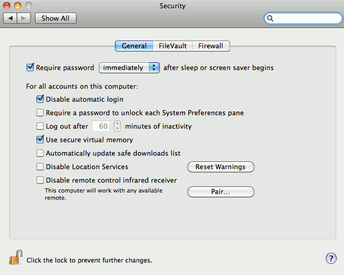Screen dimensions: 344x275
Task: Switch to the Firewall tab
Action: [x=211, y=46]
